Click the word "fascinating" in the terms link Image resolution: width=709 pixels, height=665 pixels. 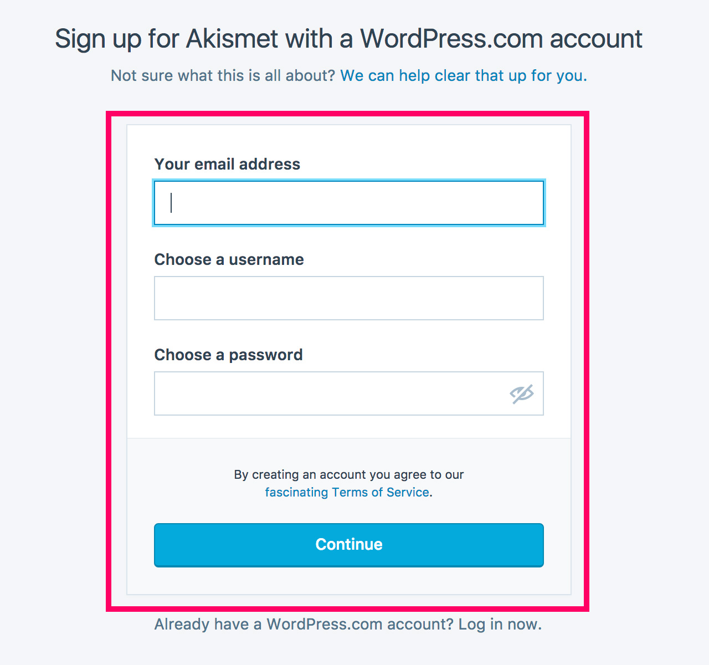point(296,492)
